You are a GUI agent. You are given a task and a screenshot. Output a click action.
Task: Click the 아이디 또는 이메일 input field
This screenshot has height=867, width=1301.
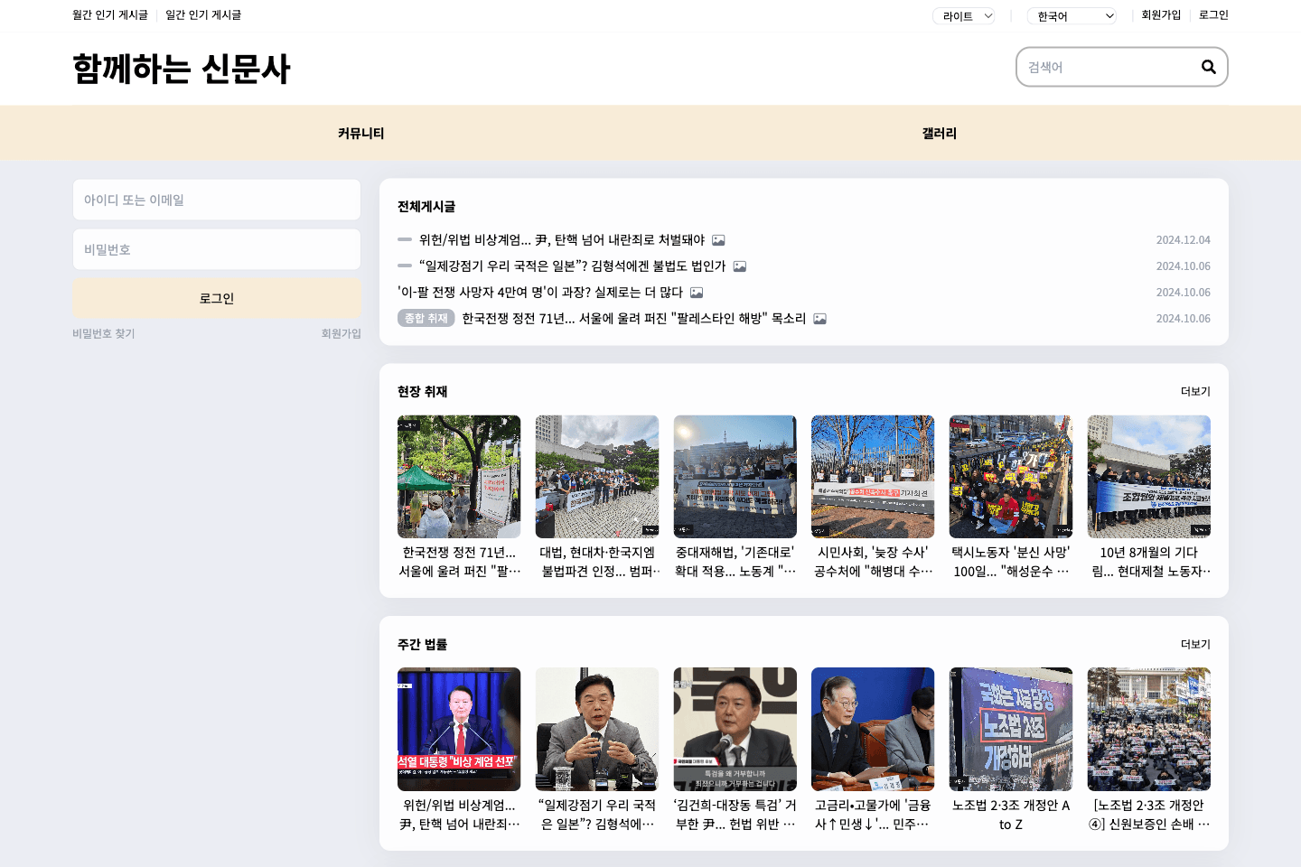pyautogui.click(x=217, y=200)
